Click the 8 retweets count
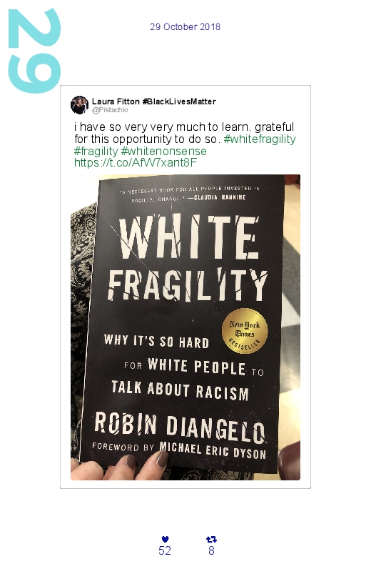Screen dimensions: 371x574 [x=211, y=550]
